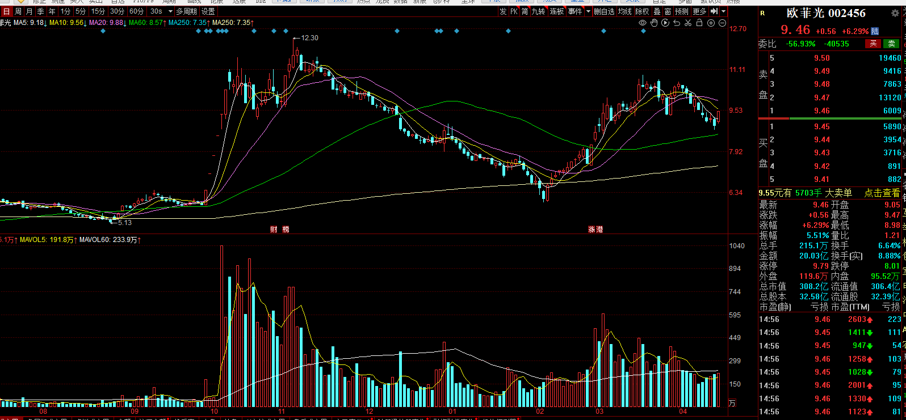Click the blue 陆 badge next to +6.29%

875,31
